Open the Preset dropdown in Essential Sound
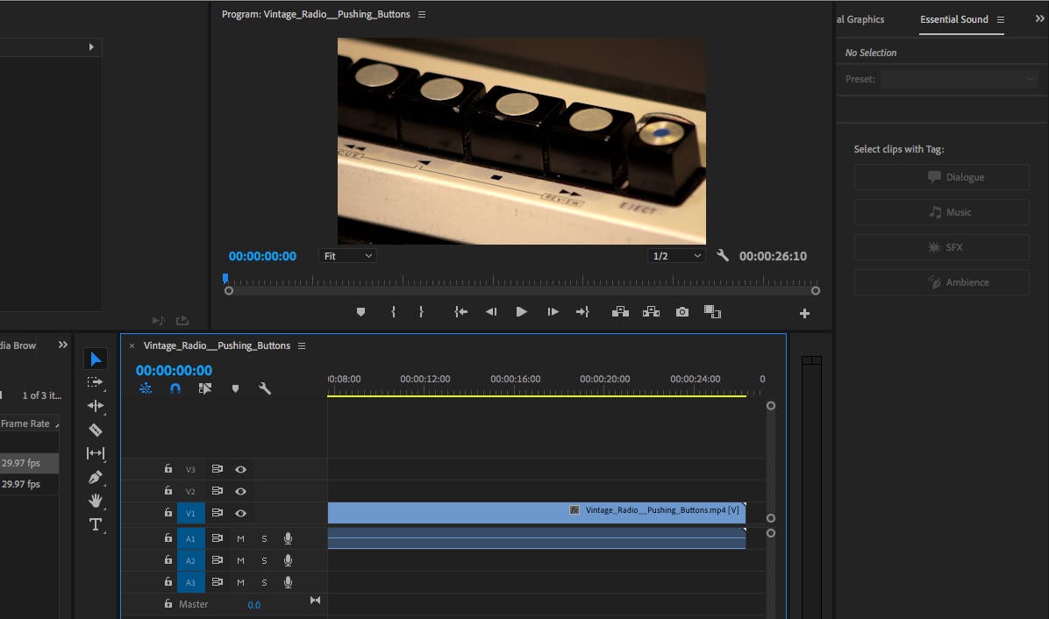 click(x=958, y=79)
